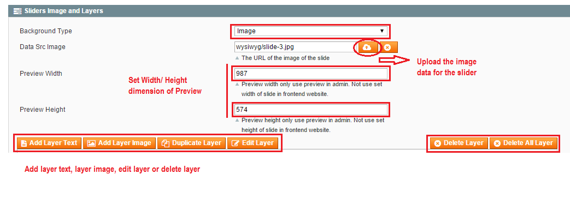Click the Add Layer Image button label

125,143
